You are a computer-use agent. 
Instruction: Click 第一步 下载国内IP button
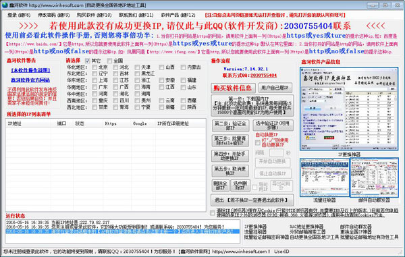(252, 106)
